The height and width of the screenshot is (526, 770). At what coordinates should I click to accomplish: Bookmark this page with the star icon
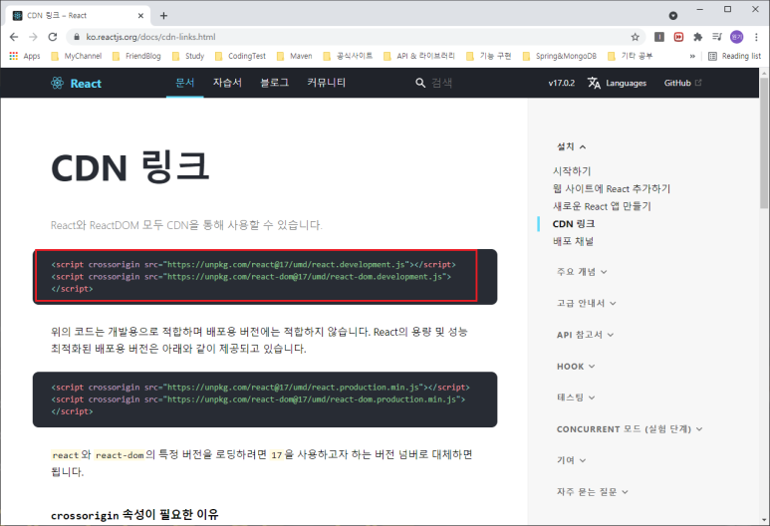point(635,37)
